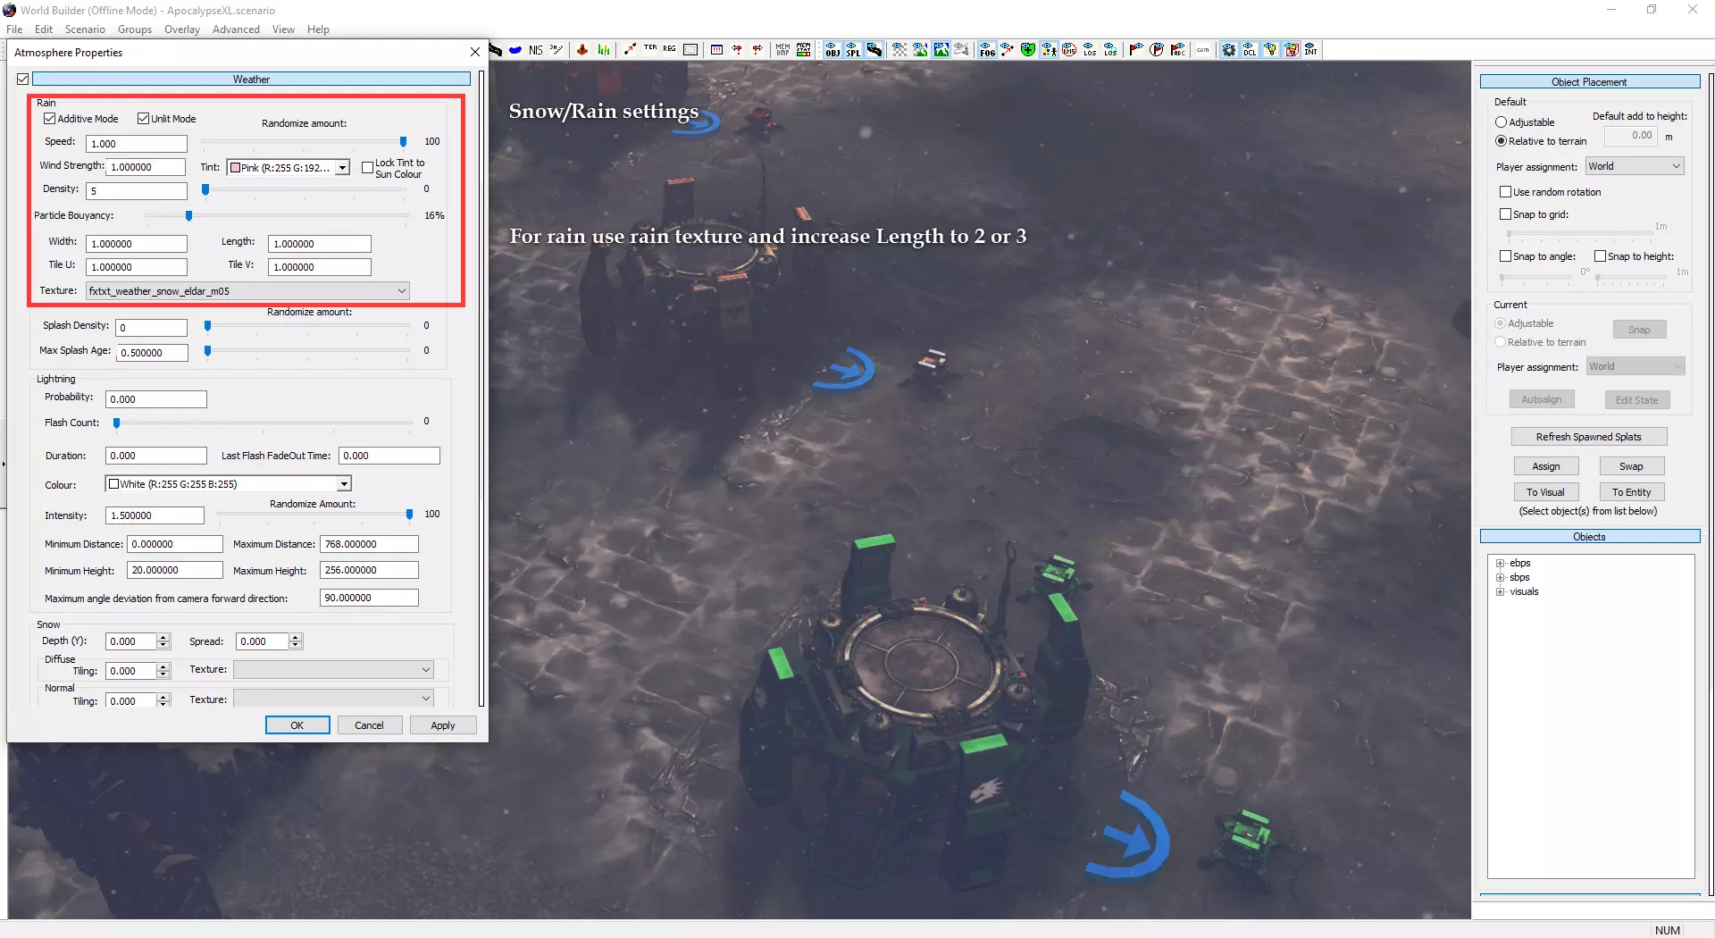Enable Snap to height checkbox
This screenshot has height=938, width=1715.
pyautogui.click(x=1600, y=256)
